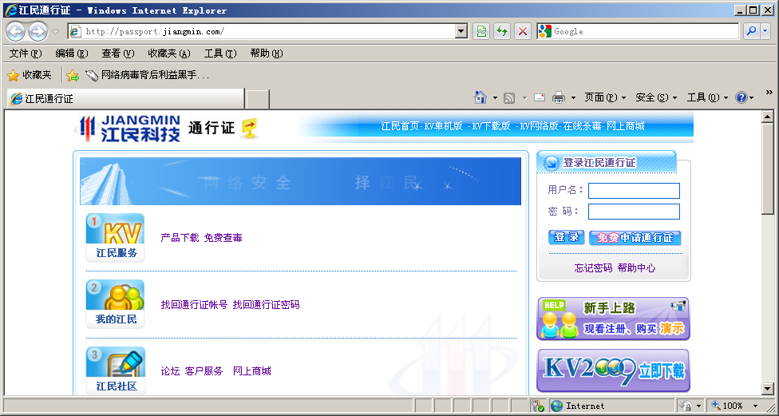Open the KV下载版 link
Image resolution: width=779 pixels, height=416 pixels.
tap(492, 126)
